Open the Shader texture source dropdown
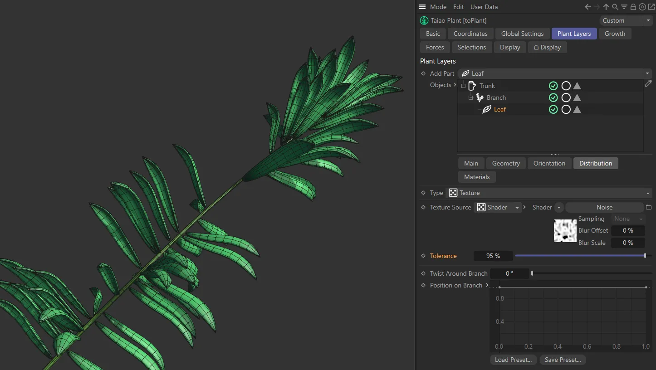This screenshot has height=370, width=656. coord(517,207)
